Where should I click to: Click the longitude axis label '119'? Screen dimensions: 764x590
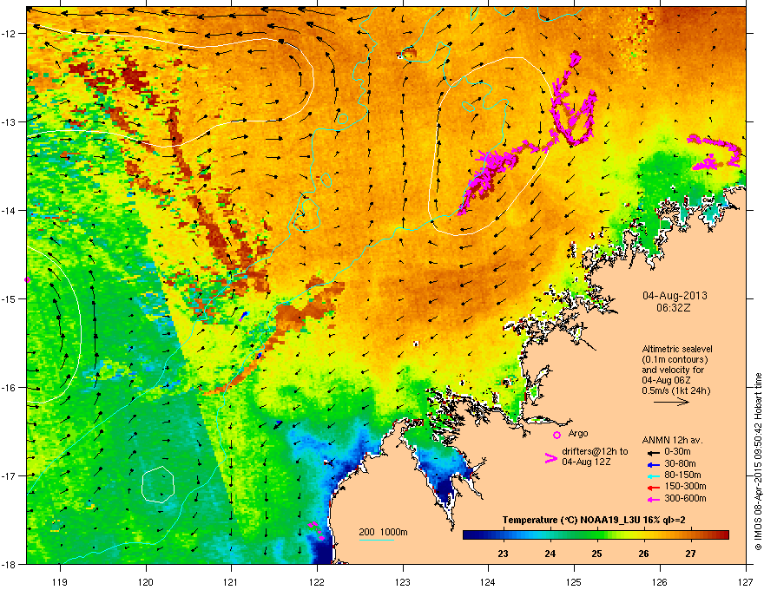[x=60, y=581]
